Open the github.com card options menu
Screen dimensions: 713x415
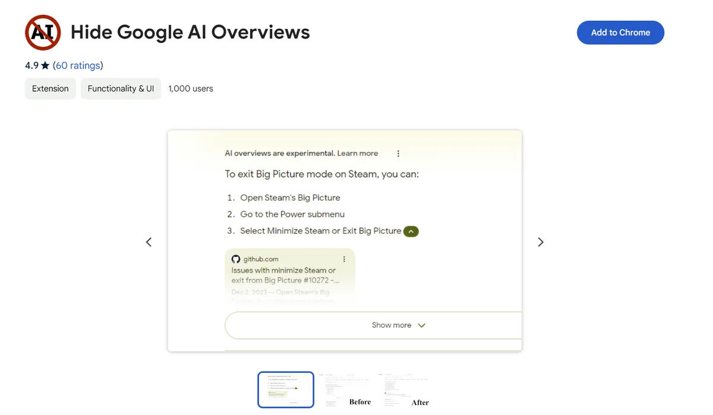click(344, 259)
